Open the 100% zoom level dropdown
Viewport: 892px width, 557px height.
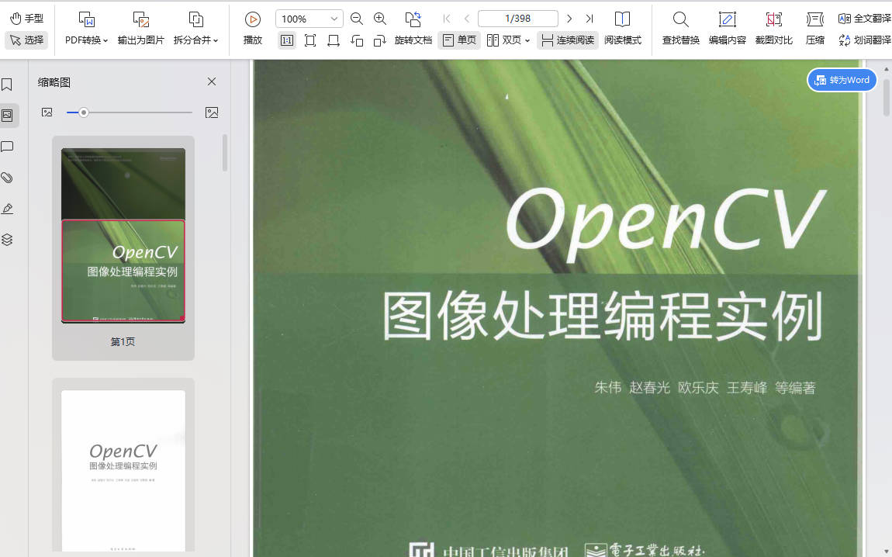coord(309,19)
